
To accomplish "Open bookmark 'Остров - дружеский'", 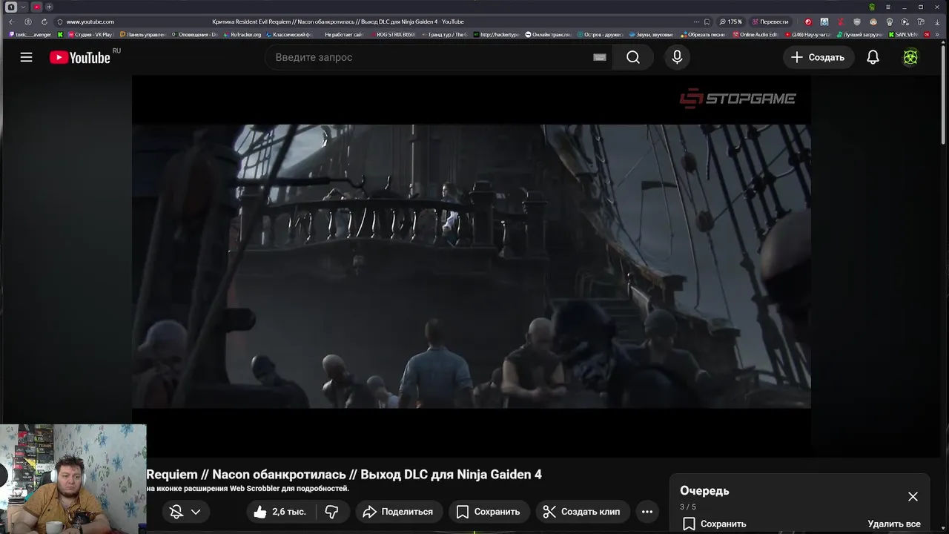I will pyautogui.click(x=599, y=35).
